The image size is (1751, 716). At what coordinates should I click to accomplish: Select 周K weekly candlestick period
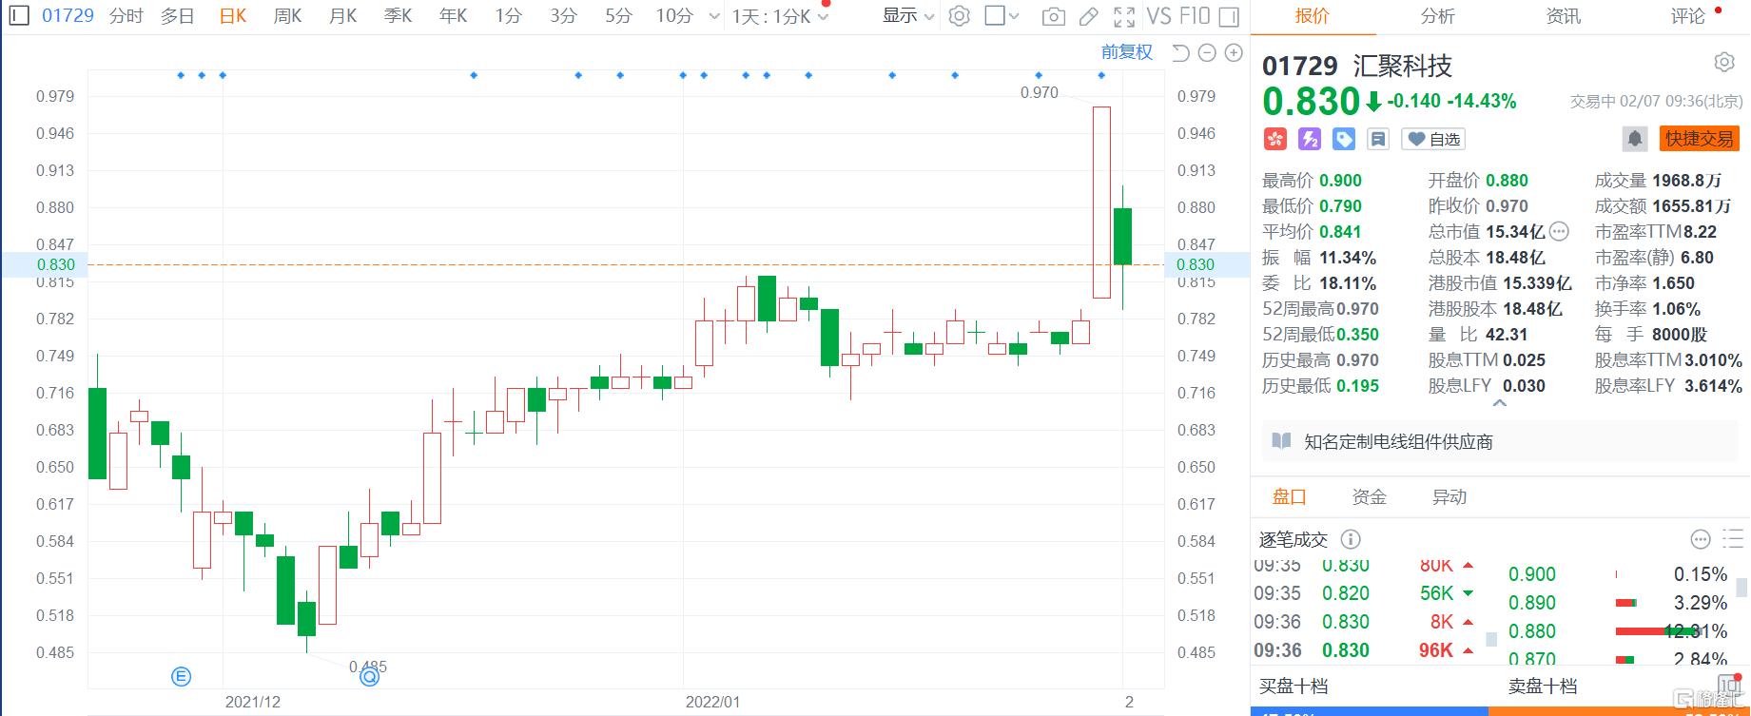pos(287,16)
